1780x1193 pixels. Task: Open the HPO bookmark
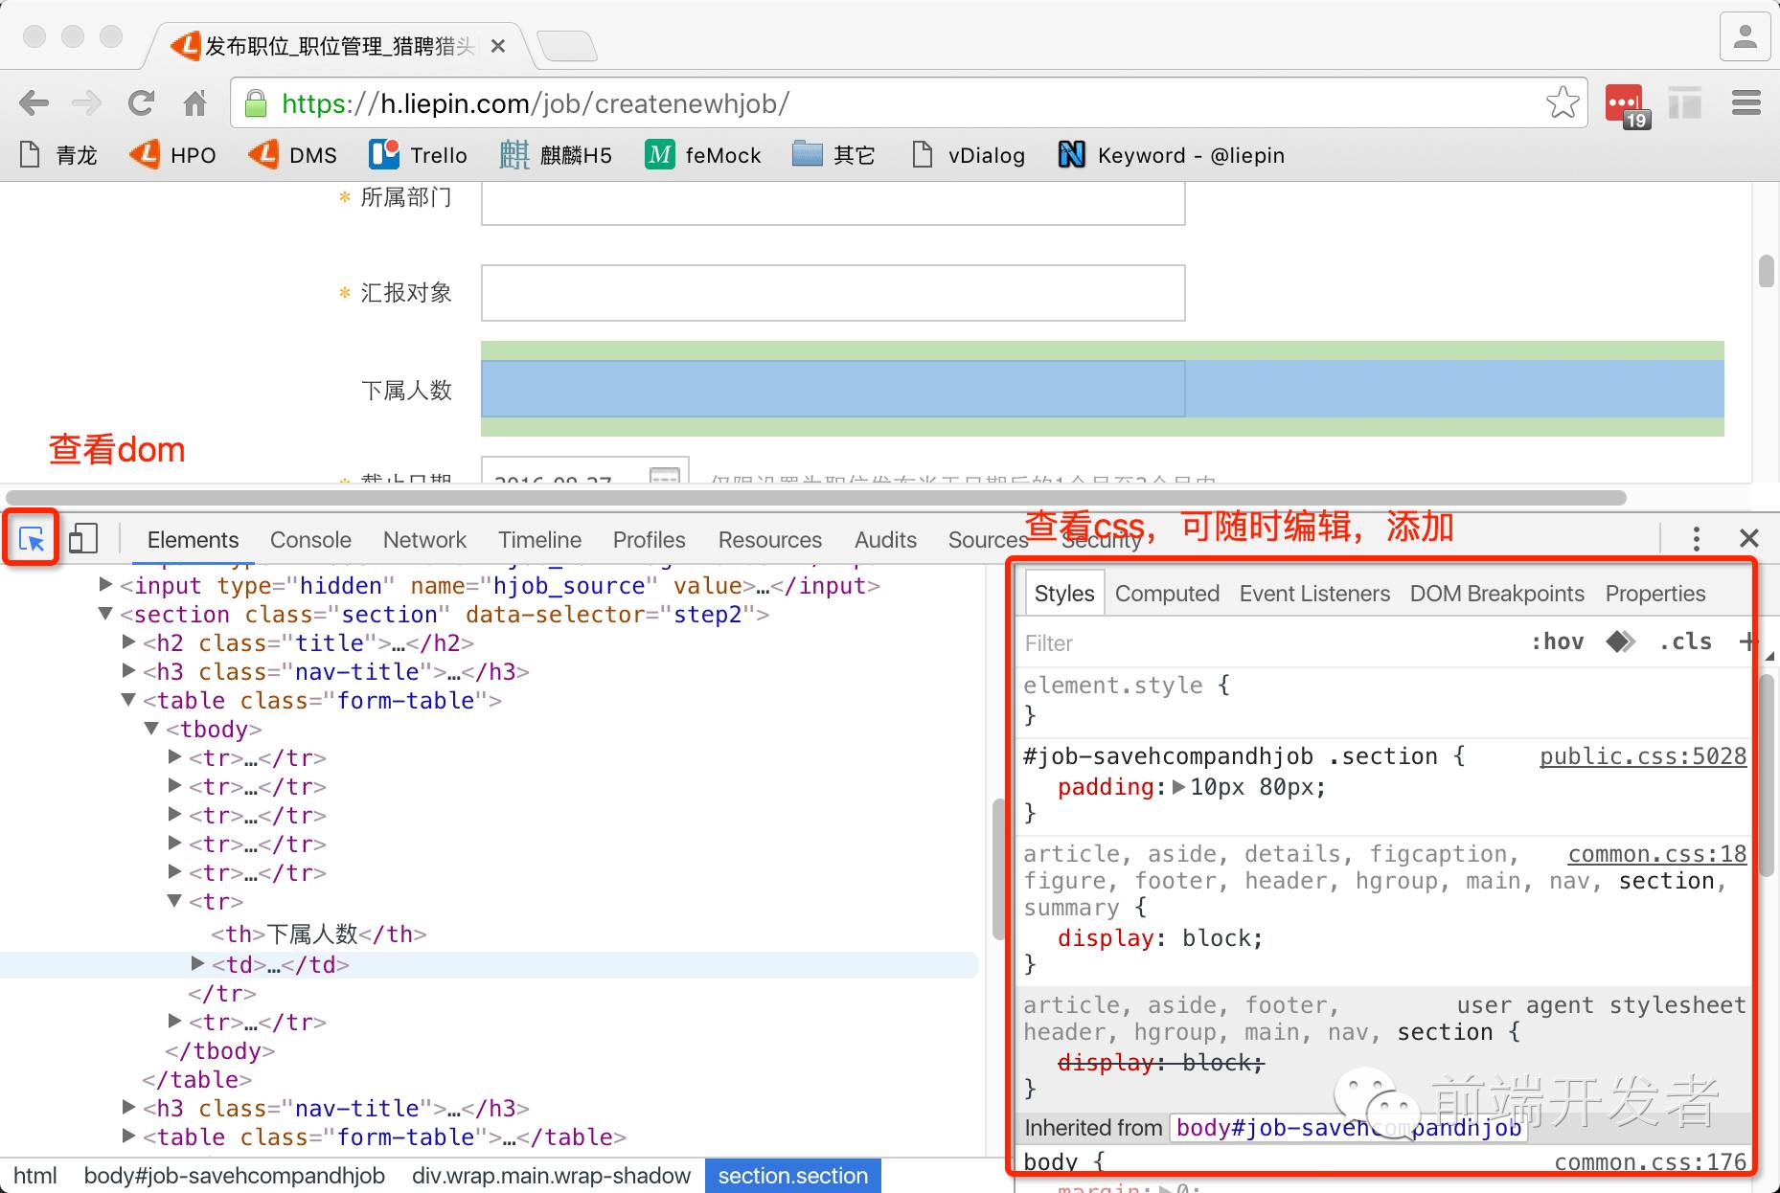pyautogui.click(x=173, y=155)
